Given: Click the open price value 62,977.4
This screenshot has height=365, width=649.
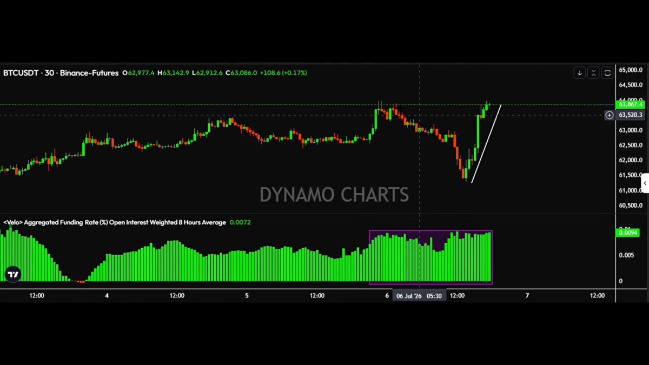Looking at the screenshot, I should [141, 72].
